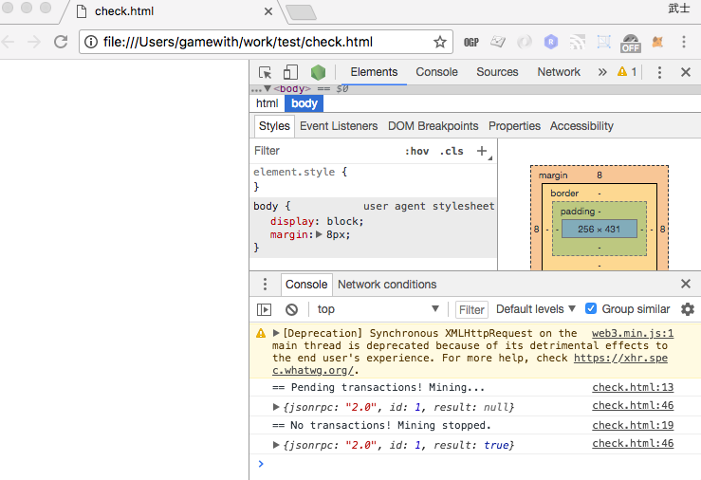Open Chrome three-dot menu
The width and height of the screenshot is (701, 480).
point(684,42)
